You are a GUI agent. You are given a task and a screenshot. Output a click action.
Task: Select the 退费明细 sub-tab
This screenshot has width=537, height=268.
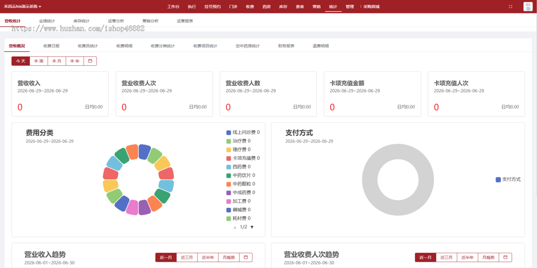(x=321, y=46)
